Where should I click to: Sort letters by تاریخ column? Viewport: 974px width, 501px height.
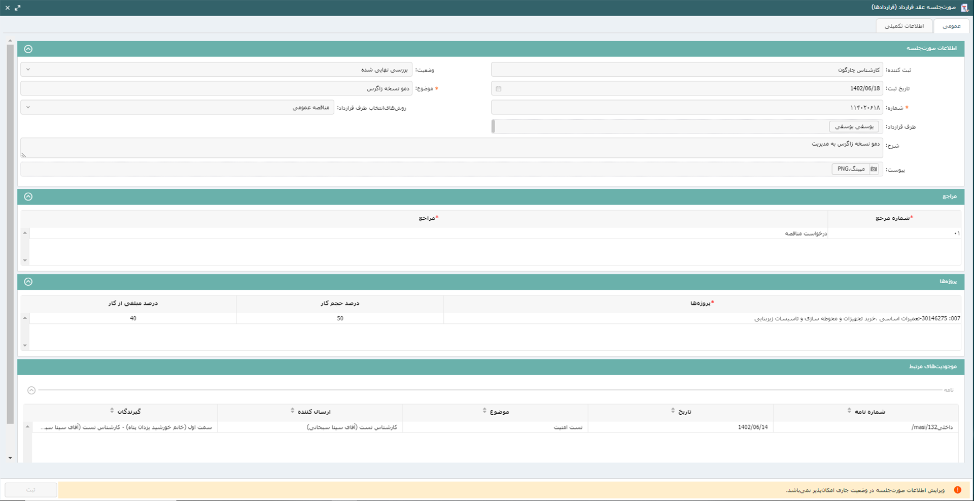tap(673, 411)
